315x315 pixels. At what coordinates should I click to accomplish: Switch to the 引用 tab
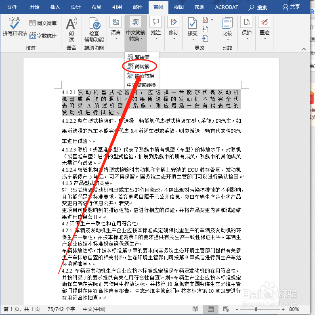117,7
